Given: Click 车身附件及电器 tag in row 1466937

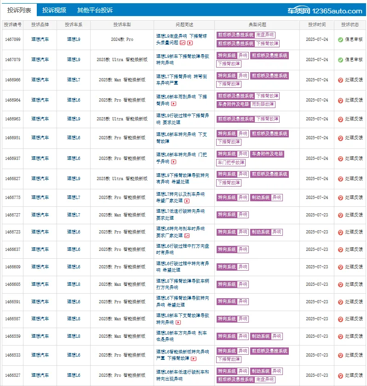Looking at the screenshot, I should pos(267,154).
